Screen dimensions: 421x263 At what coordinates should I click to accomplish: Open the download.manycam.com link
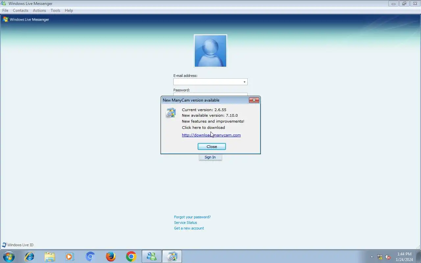[211, 135]
